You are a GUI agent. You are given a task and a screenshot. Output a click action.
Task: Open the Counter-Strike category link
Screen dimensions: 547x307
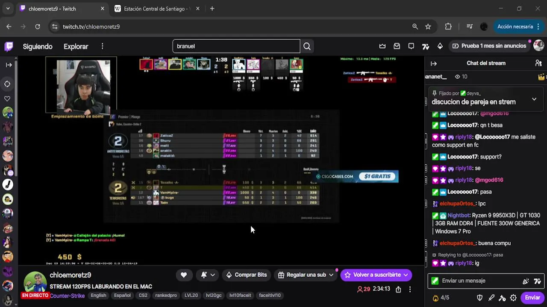[x=67, y=295]
